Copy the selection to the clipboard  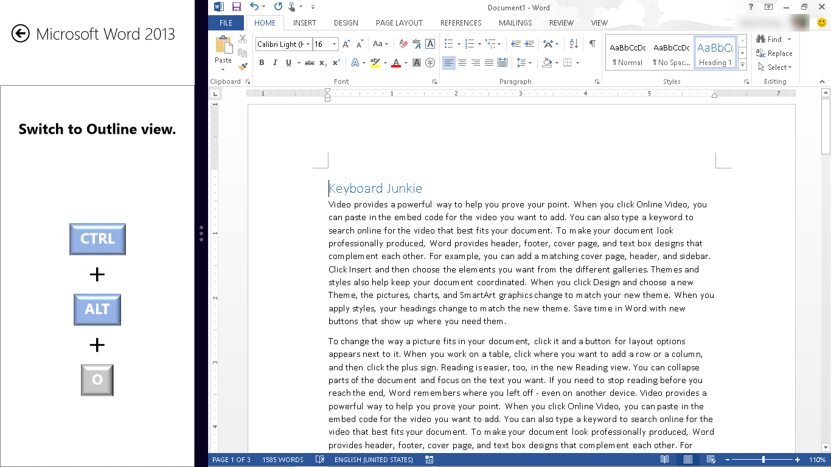(x=243, y=53)
